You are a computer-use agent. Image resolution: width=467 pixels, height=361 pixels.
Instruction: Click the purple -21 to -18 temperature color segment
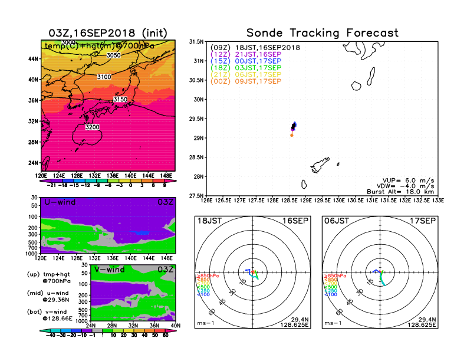(x=57, y=181)
